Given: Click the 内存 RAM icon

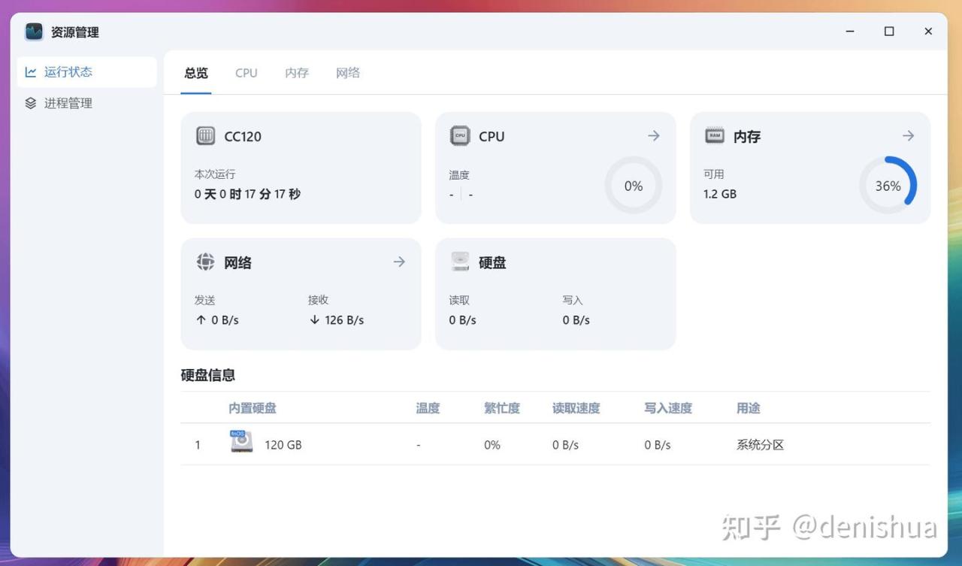Looking at the screenshot, I should [714, 136].
